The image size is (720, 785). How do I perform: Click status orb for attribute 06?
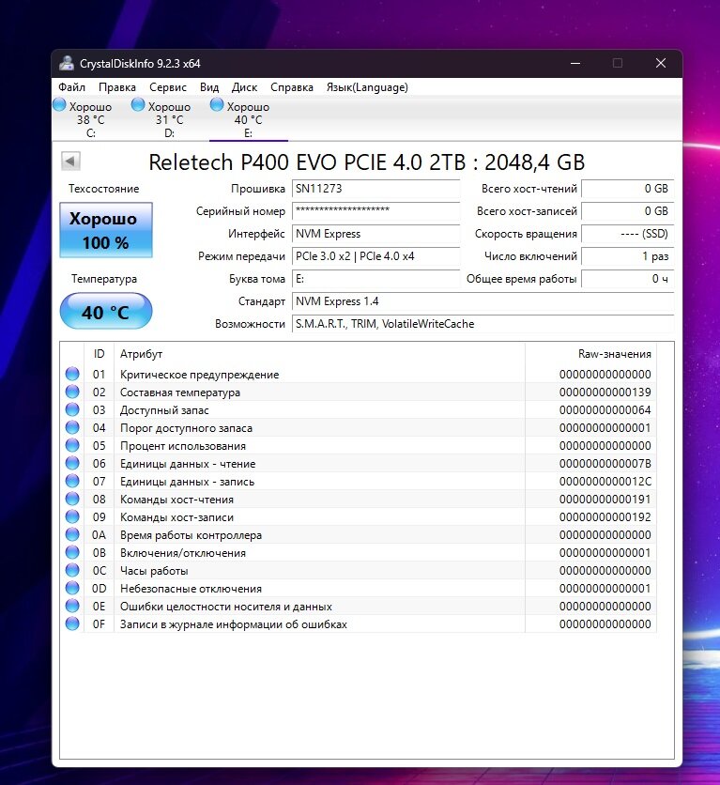point(72,463)
